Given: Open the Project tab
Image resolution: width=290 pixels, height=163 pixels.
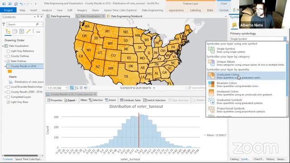Looking at the screenshot, I should click(x=8, y=10).
